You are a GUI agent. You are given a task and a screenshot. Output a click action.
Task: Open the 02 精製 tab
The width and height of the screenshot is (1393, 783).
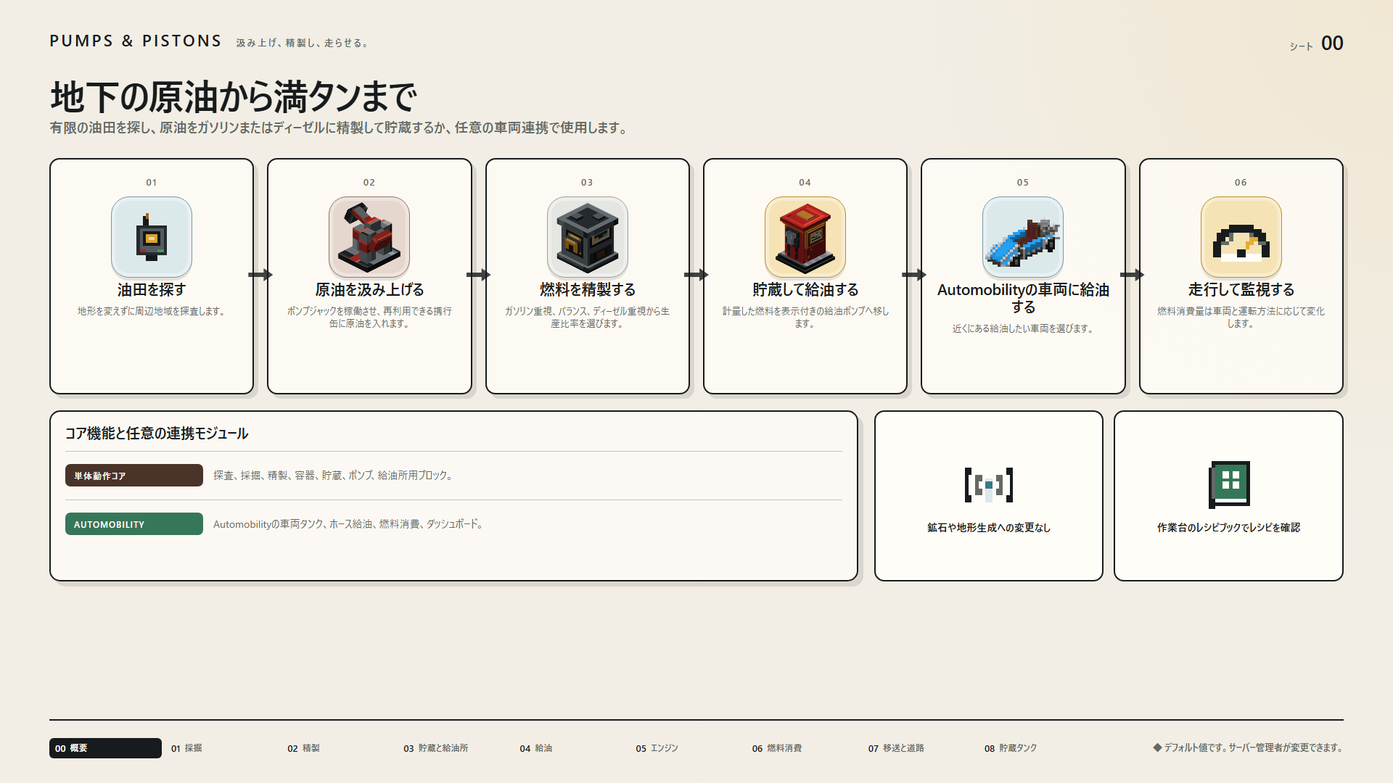(303, 748)
